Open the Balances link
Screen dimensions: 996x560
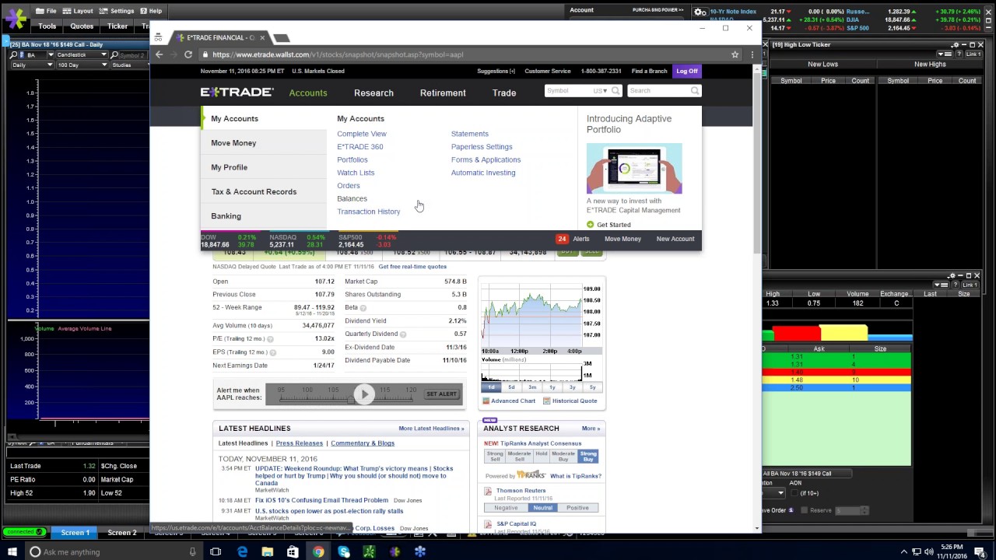click(352, 198)
